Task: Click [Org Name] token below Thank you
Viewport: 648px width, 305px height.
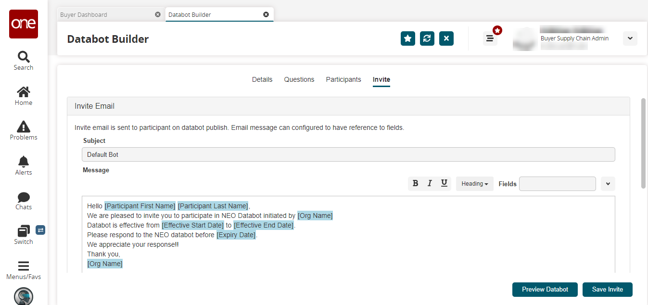Action: coord(105,264)
